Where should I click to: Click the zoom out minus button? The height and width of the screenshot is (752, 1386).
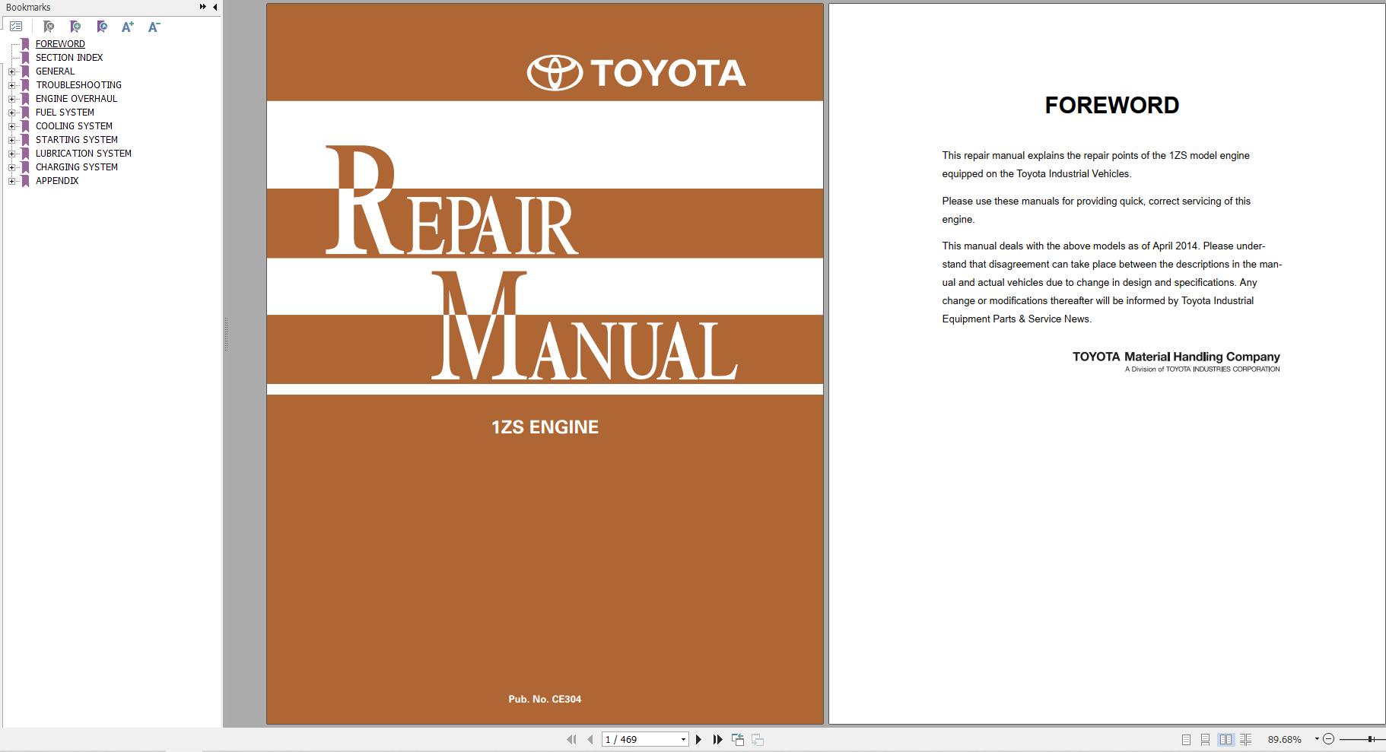(1329, 739)
